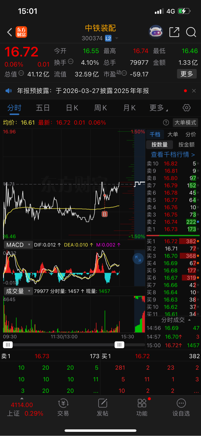Tap the share export icon
This screenshot has height=436, width=201.
pos(174,32)
